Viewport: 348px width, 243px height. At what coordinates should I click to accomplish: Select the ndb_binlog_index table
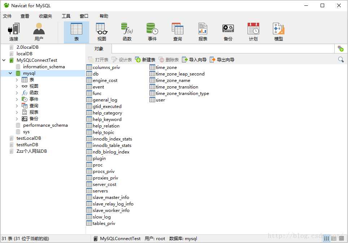click(111, 152)
